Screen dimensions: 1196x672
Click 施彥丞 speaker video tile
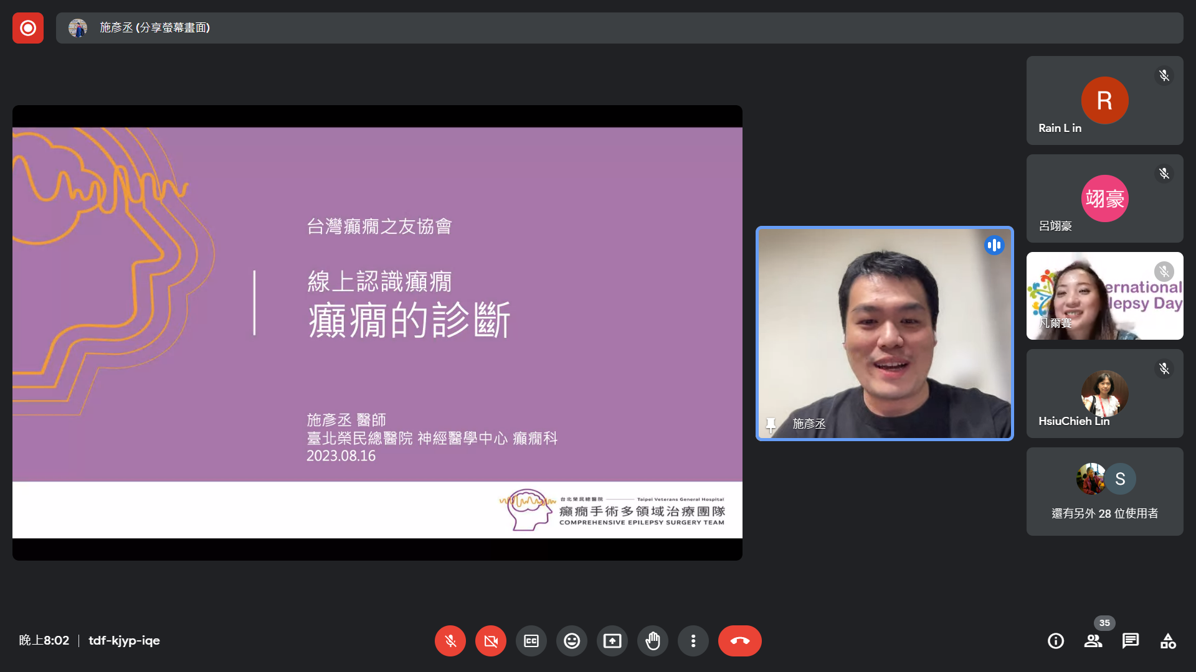point(885,334)
